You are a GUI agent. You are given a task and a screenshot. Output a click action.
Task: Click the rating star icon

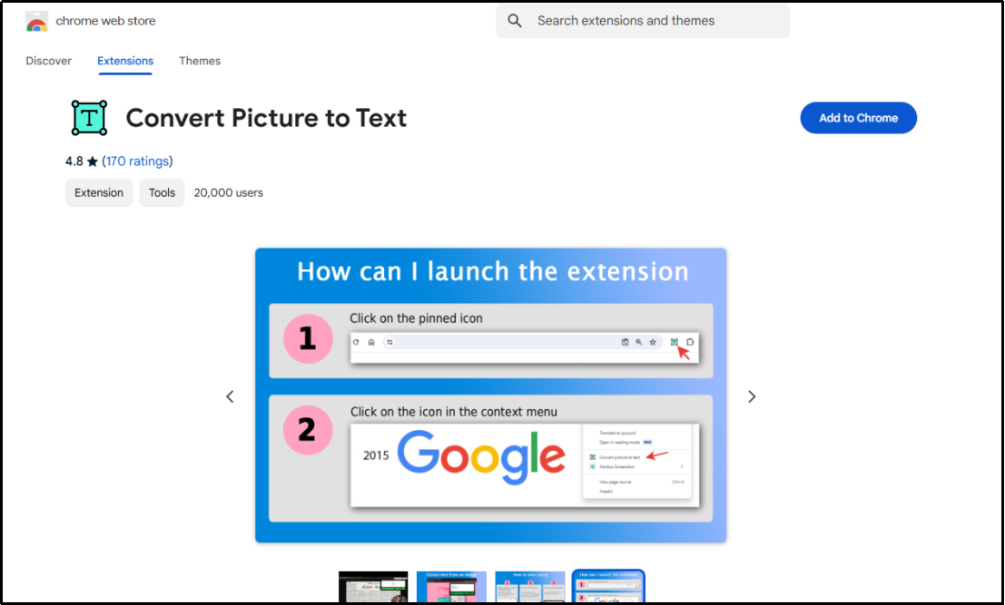pos(93,161)
